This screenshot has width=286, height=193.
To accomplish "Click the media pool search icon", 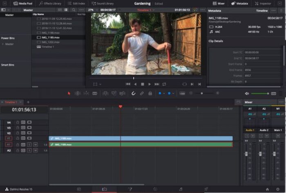I will pos(74,10).
